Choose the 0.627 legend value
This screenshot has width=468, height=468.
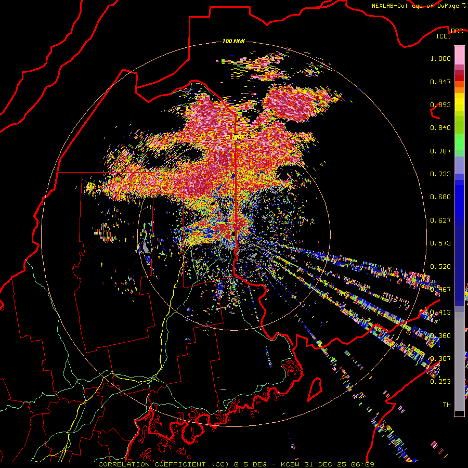click(x=440, y=220)
